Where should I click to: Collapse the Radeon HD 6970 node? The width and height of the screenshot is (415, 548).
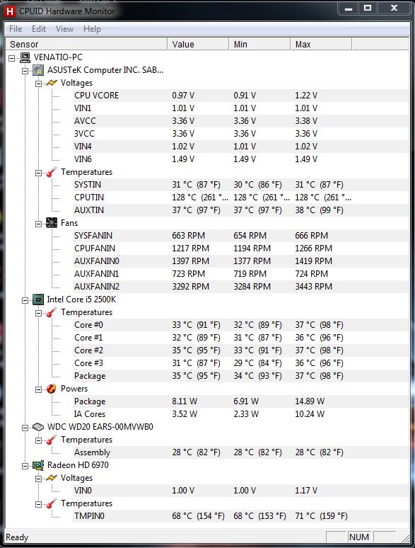click(x=25, y=466)
